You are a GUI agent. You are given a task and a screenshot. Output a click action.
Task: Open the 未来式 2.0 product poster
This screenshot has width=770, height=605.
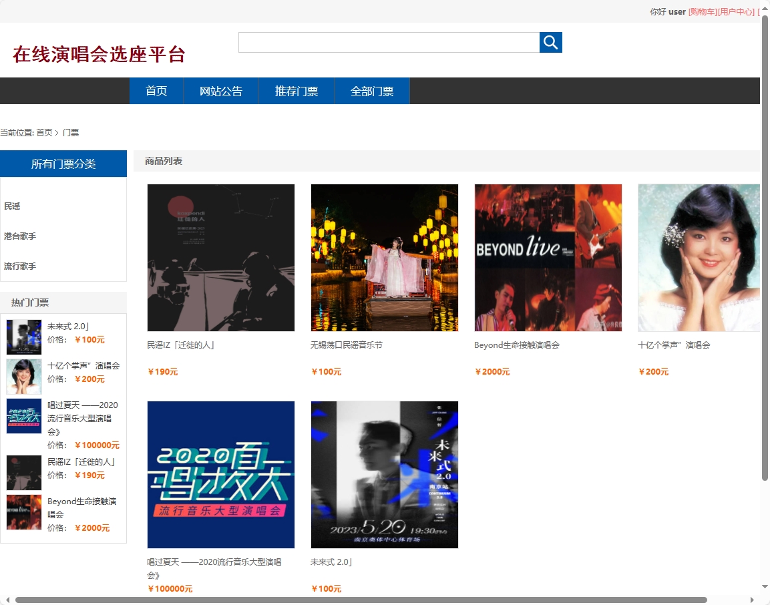point(384,475)
